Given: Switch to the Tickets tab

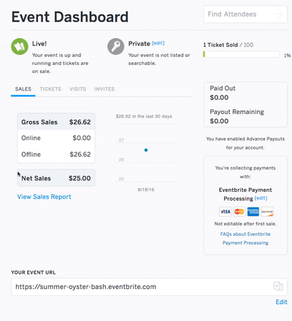Looking at the screenshot, I should [50, 89].
